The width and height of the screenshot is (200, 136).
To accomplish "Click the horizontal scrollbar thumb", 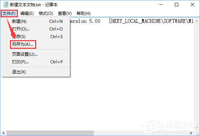I will click(x=50, y=133).
